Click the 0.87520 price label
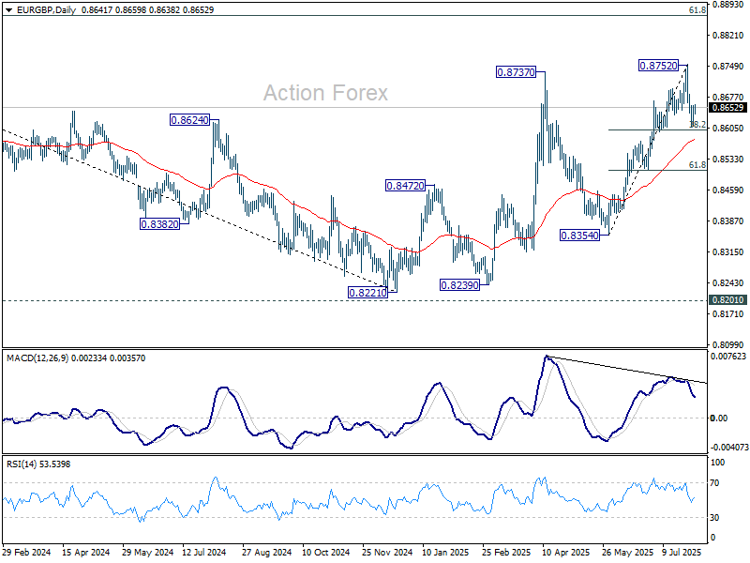This screenshot has width=750, height=563. tap(659, 66)
